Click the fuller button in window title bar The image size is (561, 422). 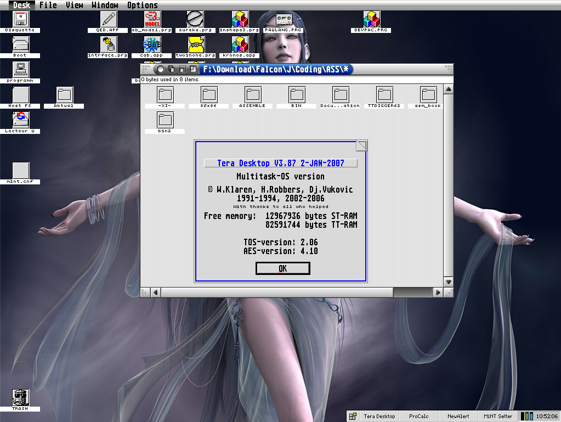[193, 69]
